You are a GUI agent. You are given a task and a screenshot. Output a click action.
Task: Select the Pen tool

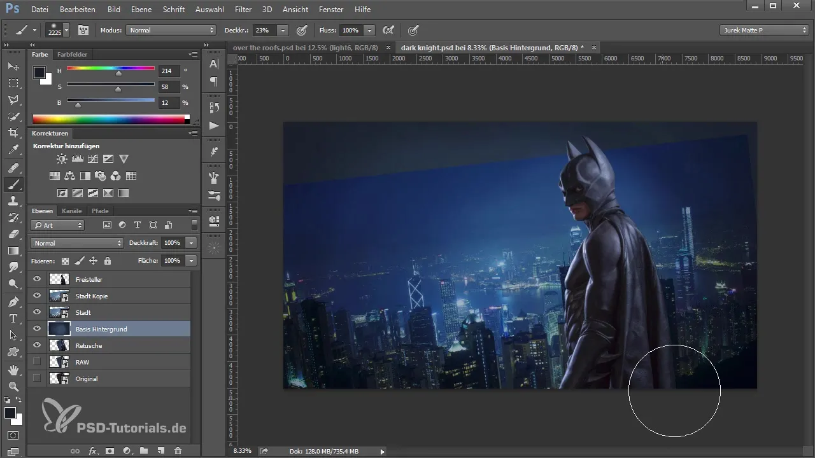coord(13,302)
